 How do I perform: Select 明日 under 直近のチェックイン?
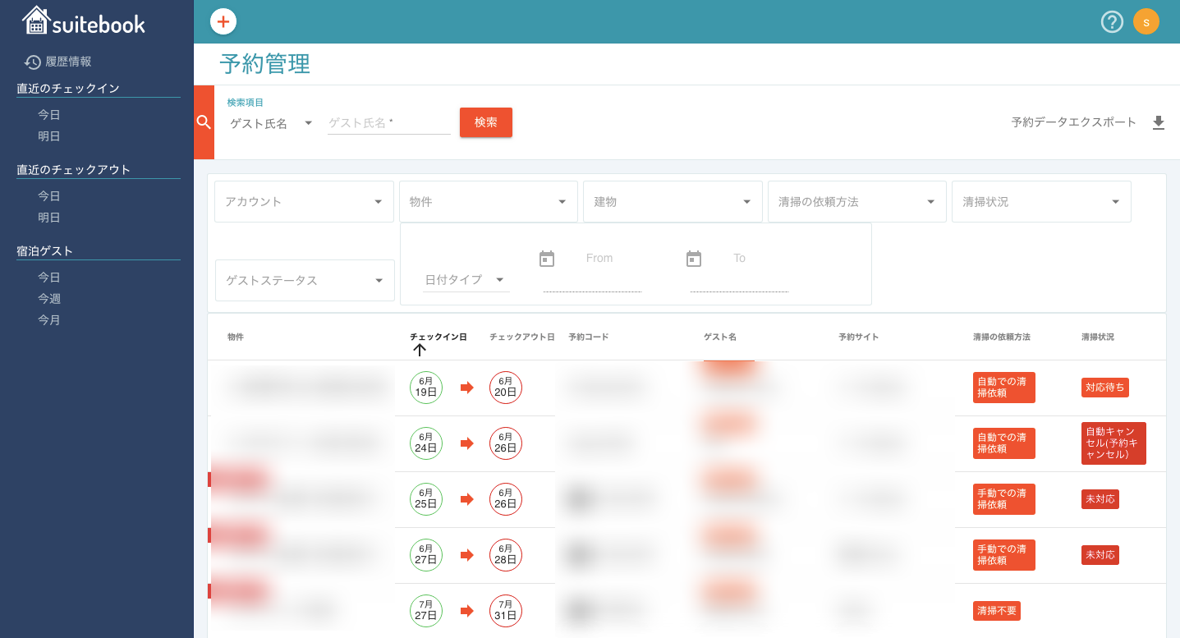pyautogui.click(x=49, y=136)
